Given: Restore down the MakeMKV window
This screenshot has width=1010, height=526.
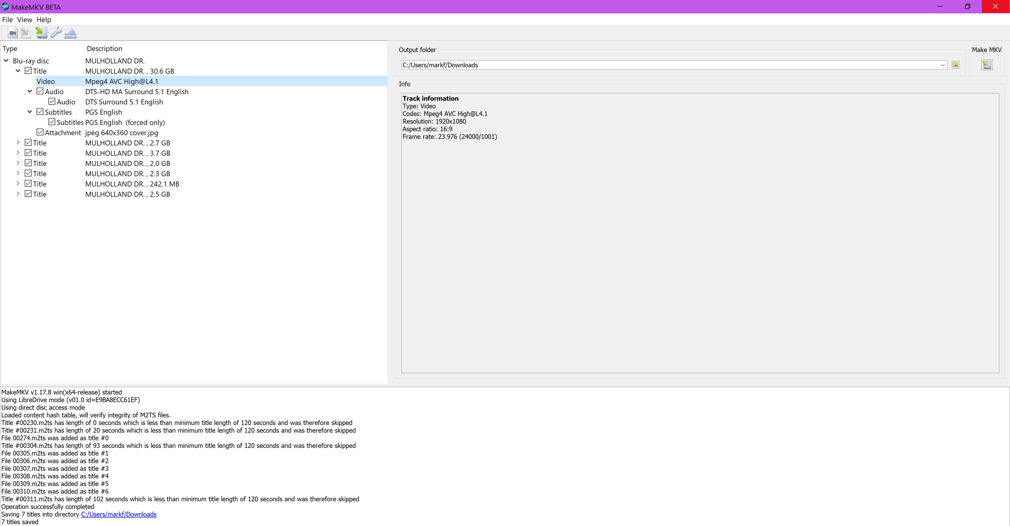Looking at the screenshot, I should 967,7.
